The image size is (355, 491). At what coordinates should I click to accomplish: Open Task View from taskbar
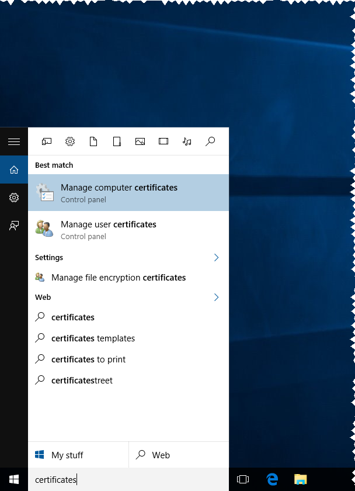tap(243, 479)
